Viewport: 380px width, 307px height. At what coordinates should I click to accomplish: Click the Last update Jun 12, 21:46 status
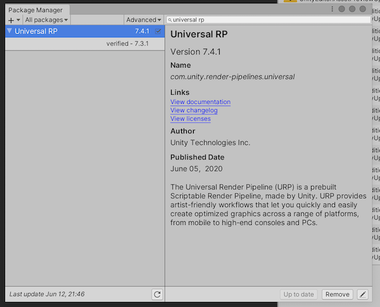pos(47,294)
